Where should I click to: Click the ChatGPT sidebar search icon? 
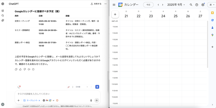pyautogui.click(x=3, y=16)
